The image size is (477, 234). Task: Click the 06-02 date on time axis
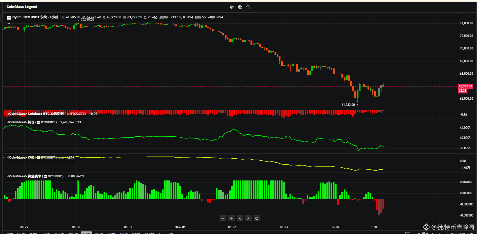point(232,227)
